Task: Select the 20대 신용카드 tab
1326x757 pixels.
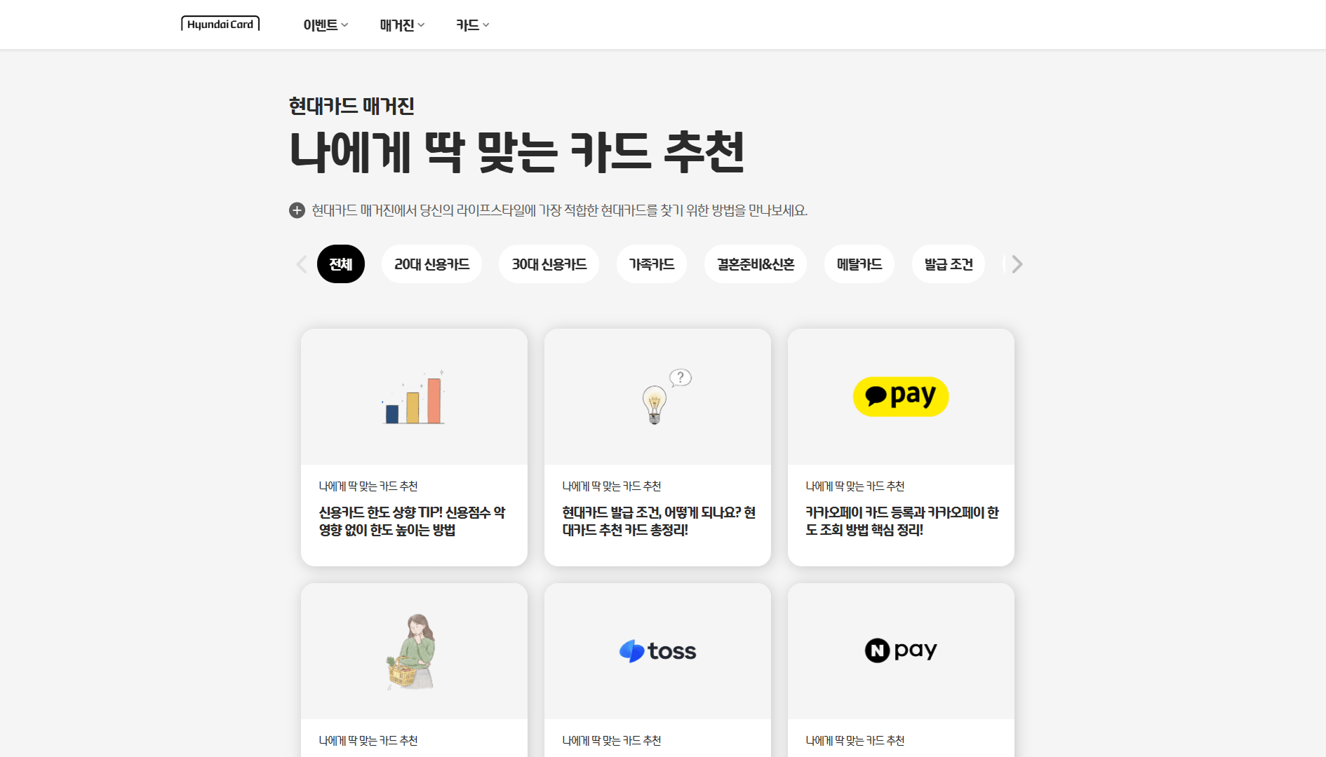Action: click(x=431, y=264)
